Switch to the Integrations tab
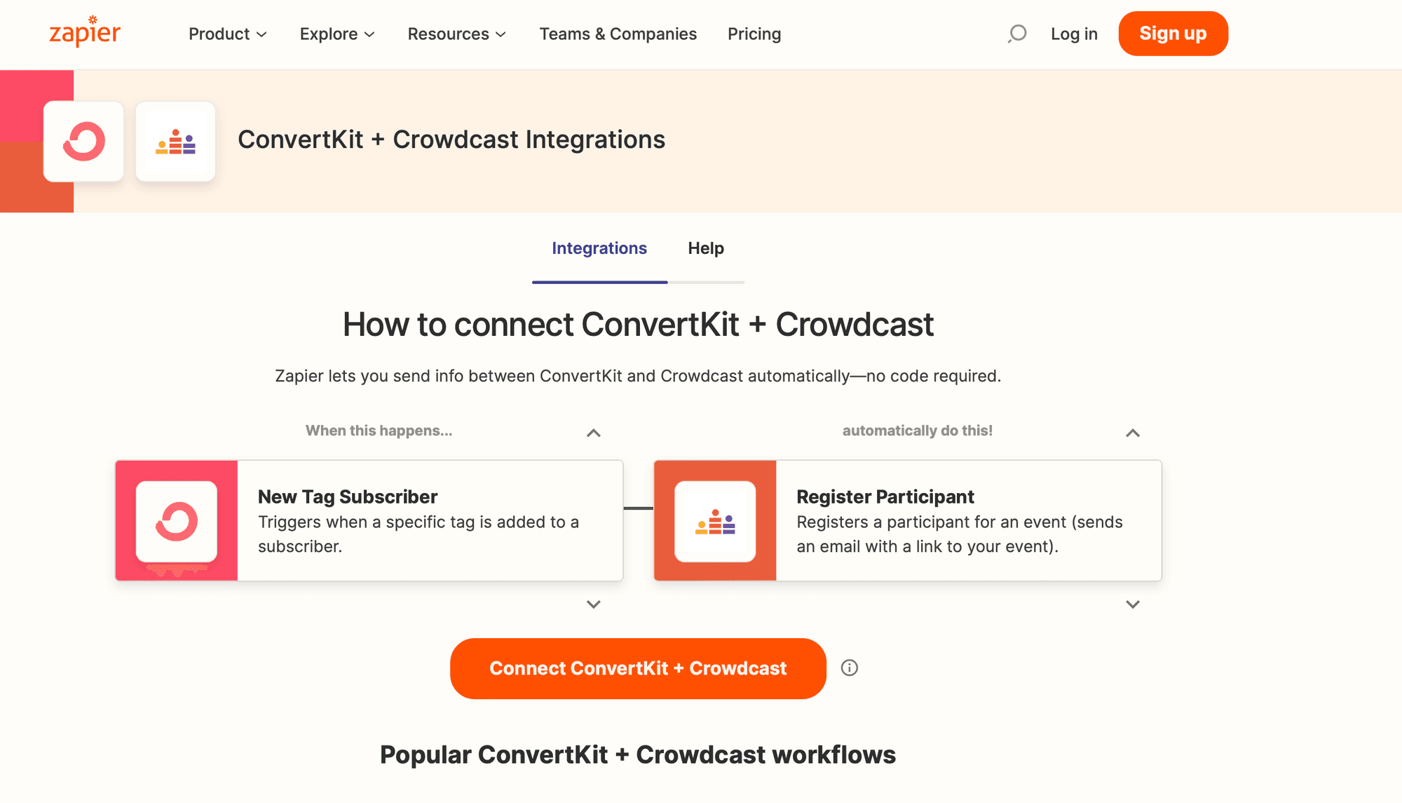Image resolution: width=1402 pixels, height=803 pixels. [x=599, y=248]
